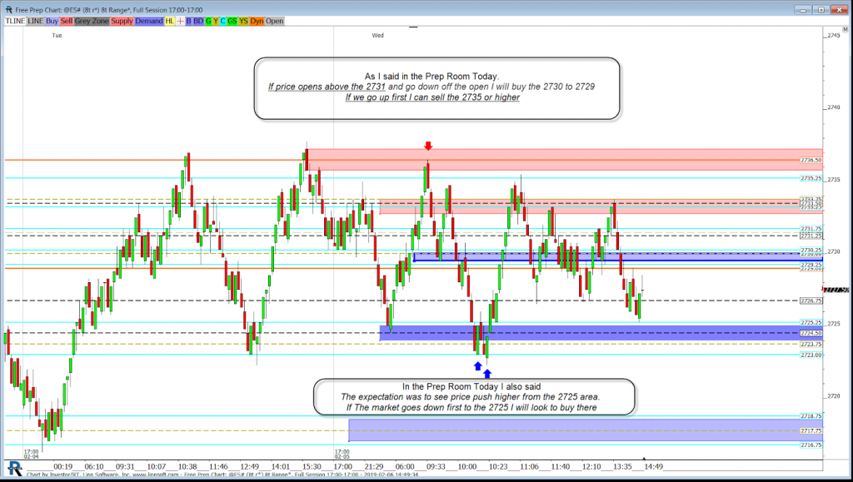Click the 2745 scale value
This screenshot has height=482, width=853.
pyautogui.click(x=834, y=35)
